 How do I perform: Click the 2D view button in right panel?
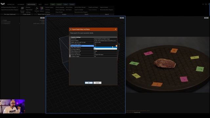click(x=206, y=18)
